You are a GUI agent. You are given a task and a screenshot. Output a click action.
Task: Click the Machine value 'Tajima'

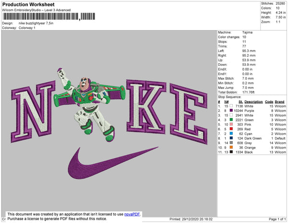(x=247, y=32)
